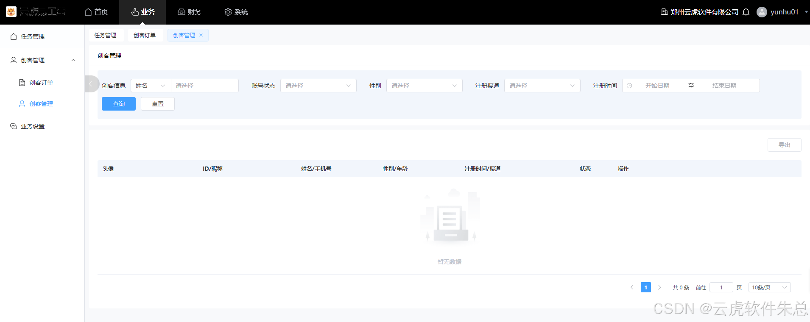Image resolution: width=810 pixels, height=322 pixels.
Task: Open the 财务 top menu
Action: point(189,12)
